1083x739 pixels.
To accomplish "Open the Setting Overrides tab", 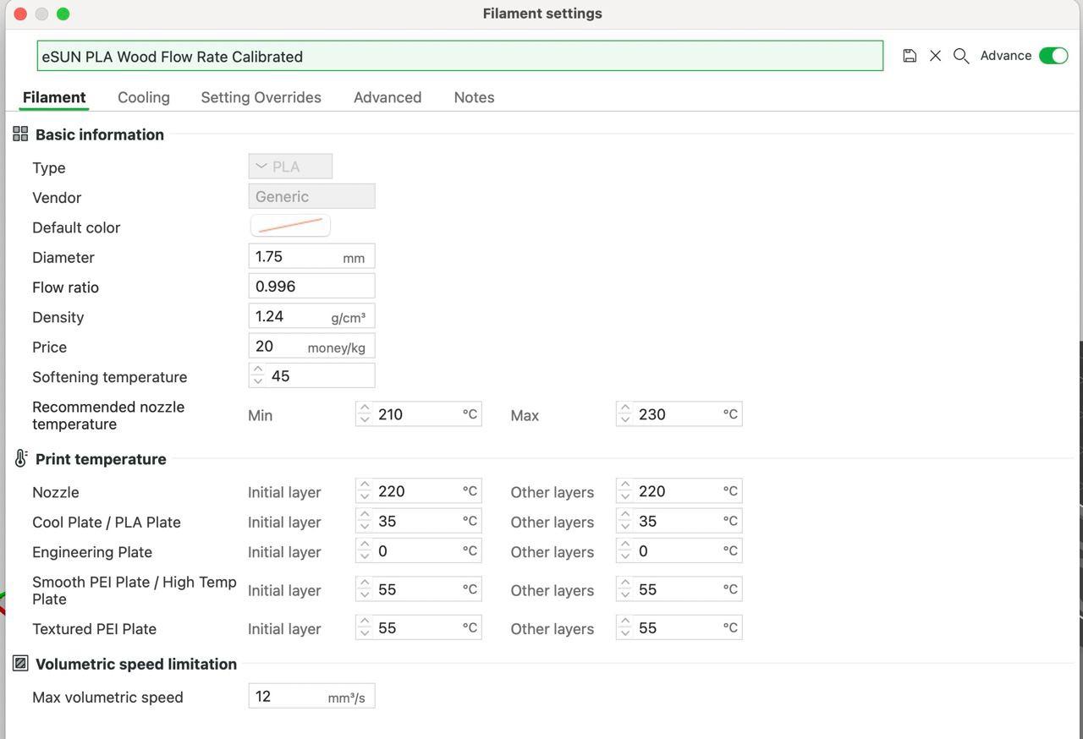I will (x=261, y=97).
